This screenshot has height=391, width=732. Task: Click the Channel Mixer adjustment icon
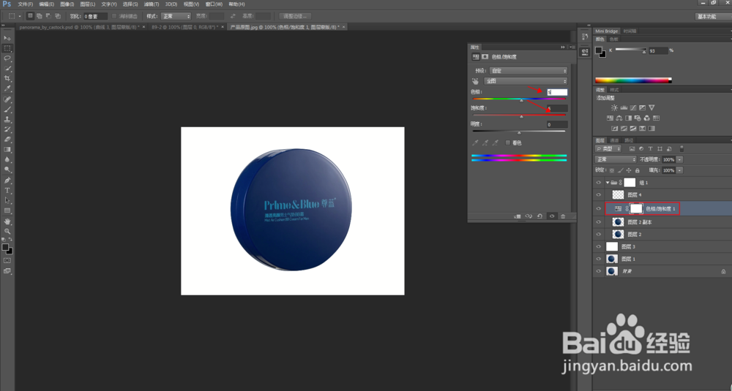click(x=647, y=118)
